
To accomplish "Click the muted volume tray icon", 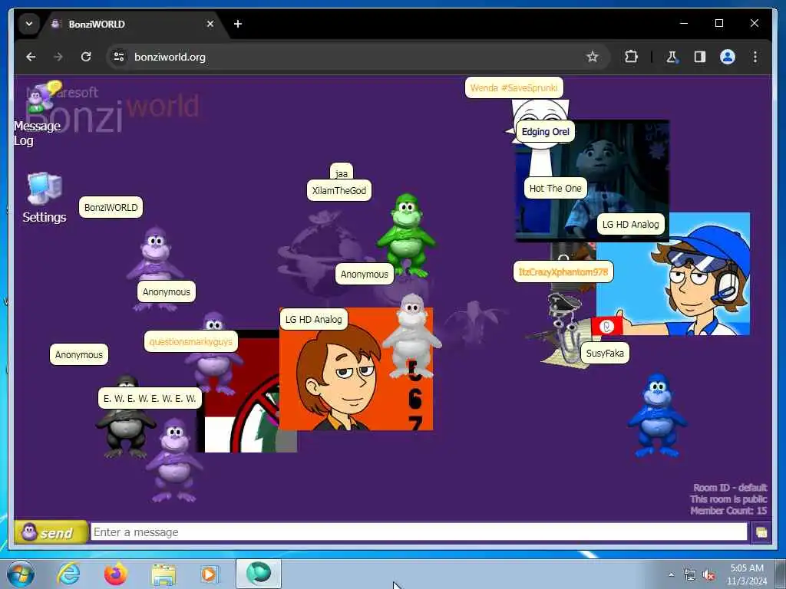I will pos(708,575).
